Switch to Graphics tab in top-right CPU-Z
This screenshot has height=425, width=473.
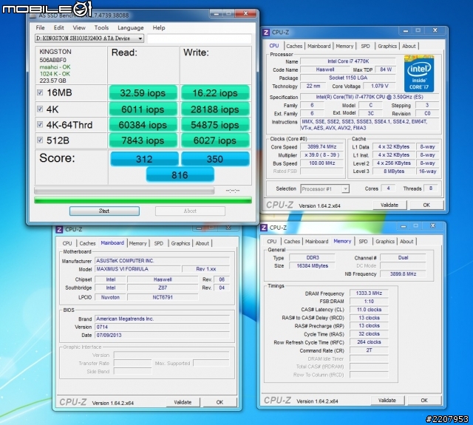(x=387, y=46)
